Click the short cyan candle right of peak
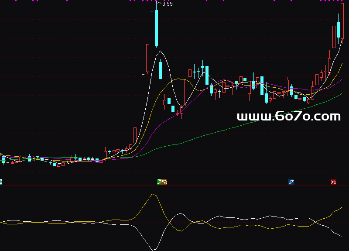Screen dimensions: 349x251 tap(161, 70)
